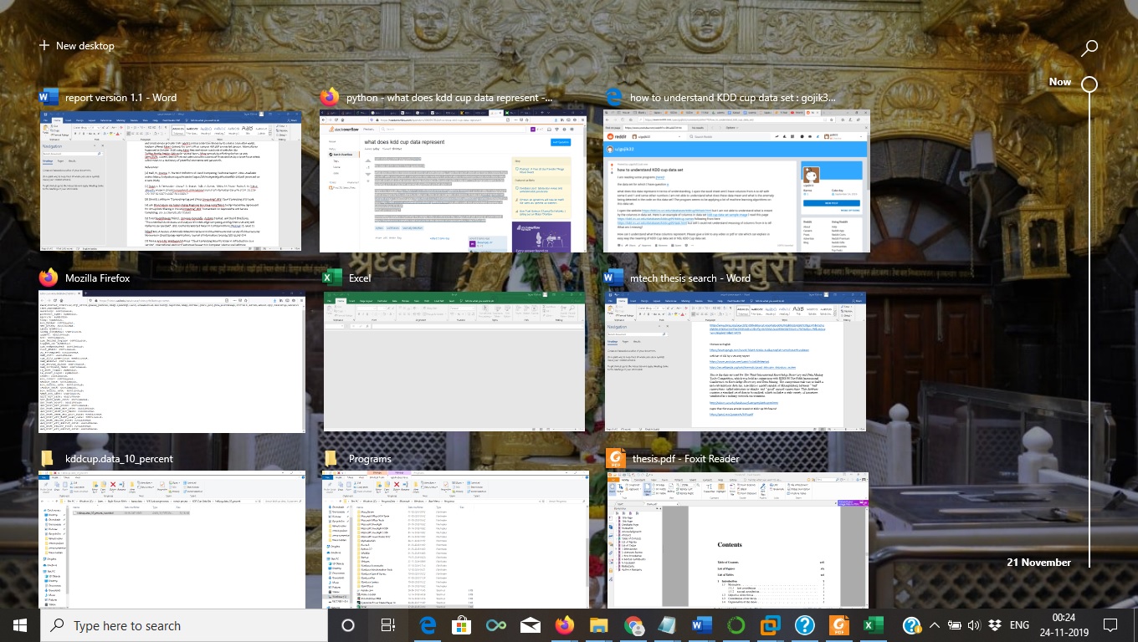
Task: Open Microsoft Edge from the taskbar
Action: point(428,625)
